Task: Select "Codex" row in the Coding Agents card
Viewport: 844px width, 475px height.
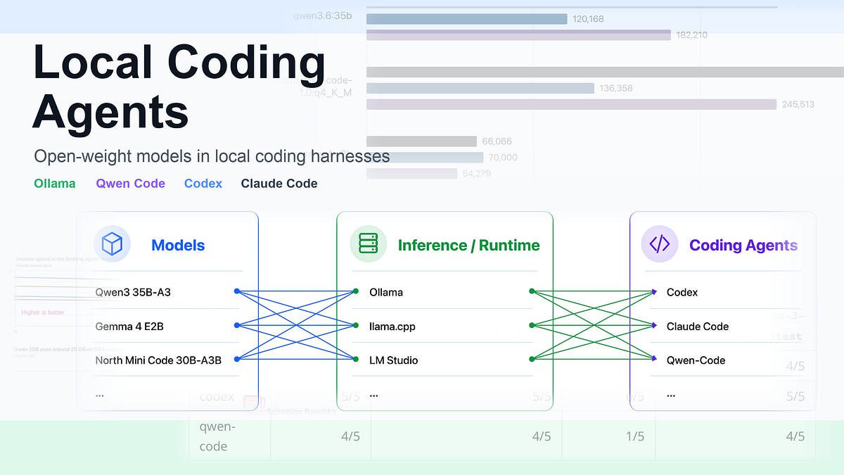Action: pos(682,292)
